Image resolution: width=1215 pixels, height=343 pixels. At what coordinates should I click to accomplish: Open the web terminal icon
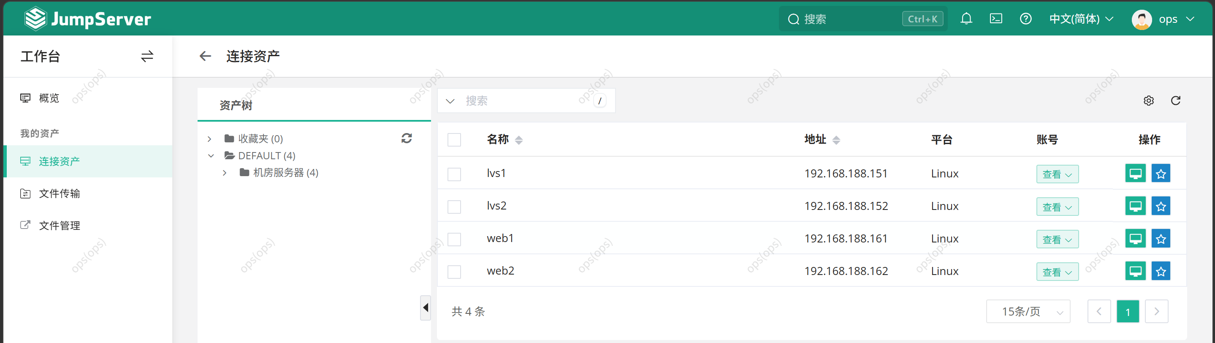995,19
